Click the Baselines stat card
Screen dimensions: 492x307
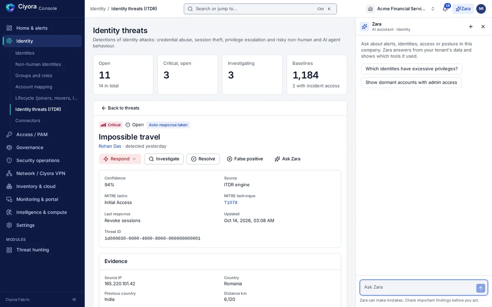click(x=317, y=75)
